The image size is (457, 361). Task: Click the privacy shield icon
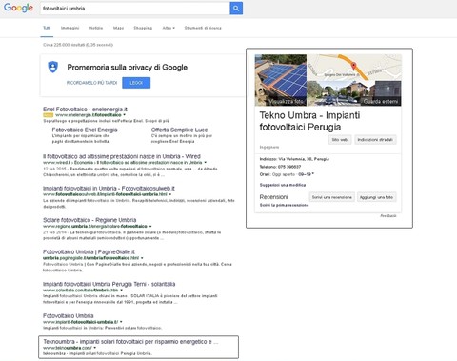point(53,67)
